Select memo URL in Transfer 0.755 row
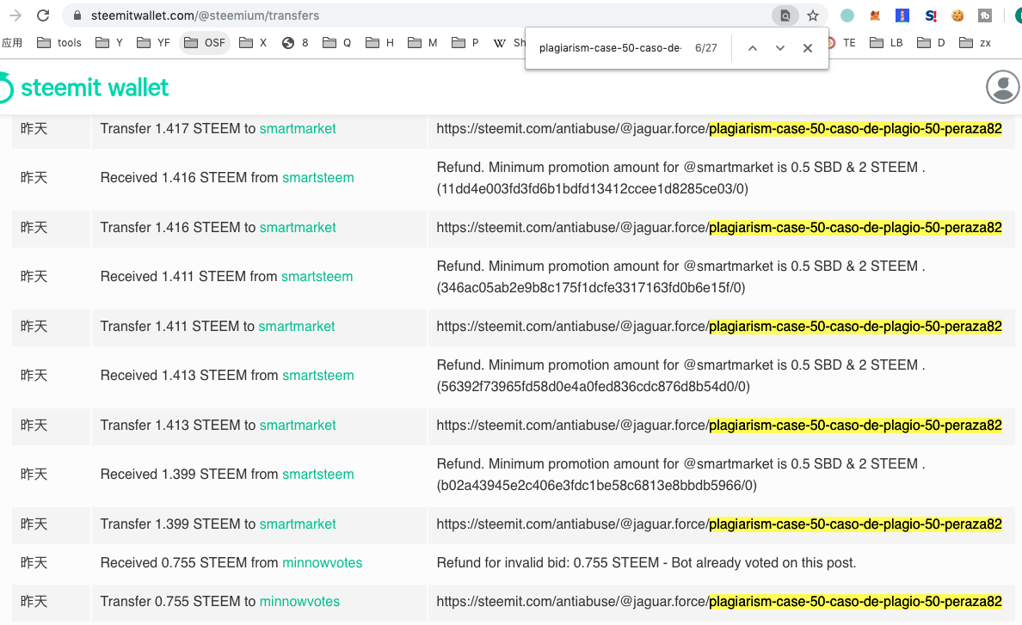The height and width of the screenshot is (625, 1022). tap(719, 602)
